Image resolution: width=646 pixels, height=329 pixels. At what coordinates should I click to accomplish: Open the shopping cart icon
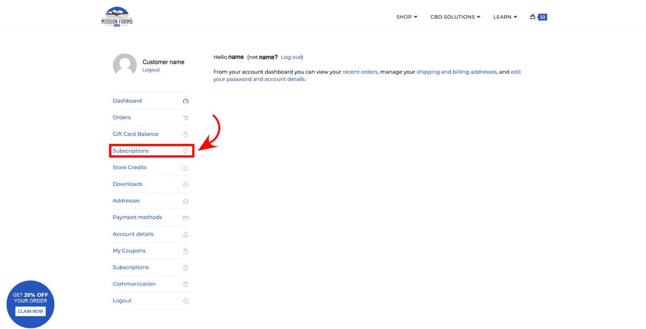(533, 17)
